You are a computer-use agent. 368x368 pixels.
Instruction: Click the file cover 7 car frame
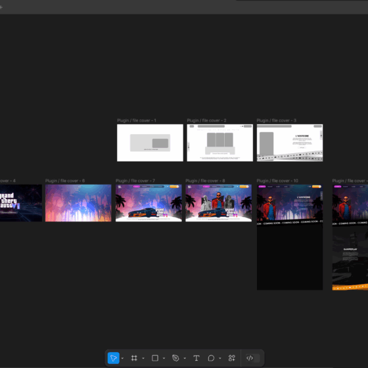coord(149,203)
